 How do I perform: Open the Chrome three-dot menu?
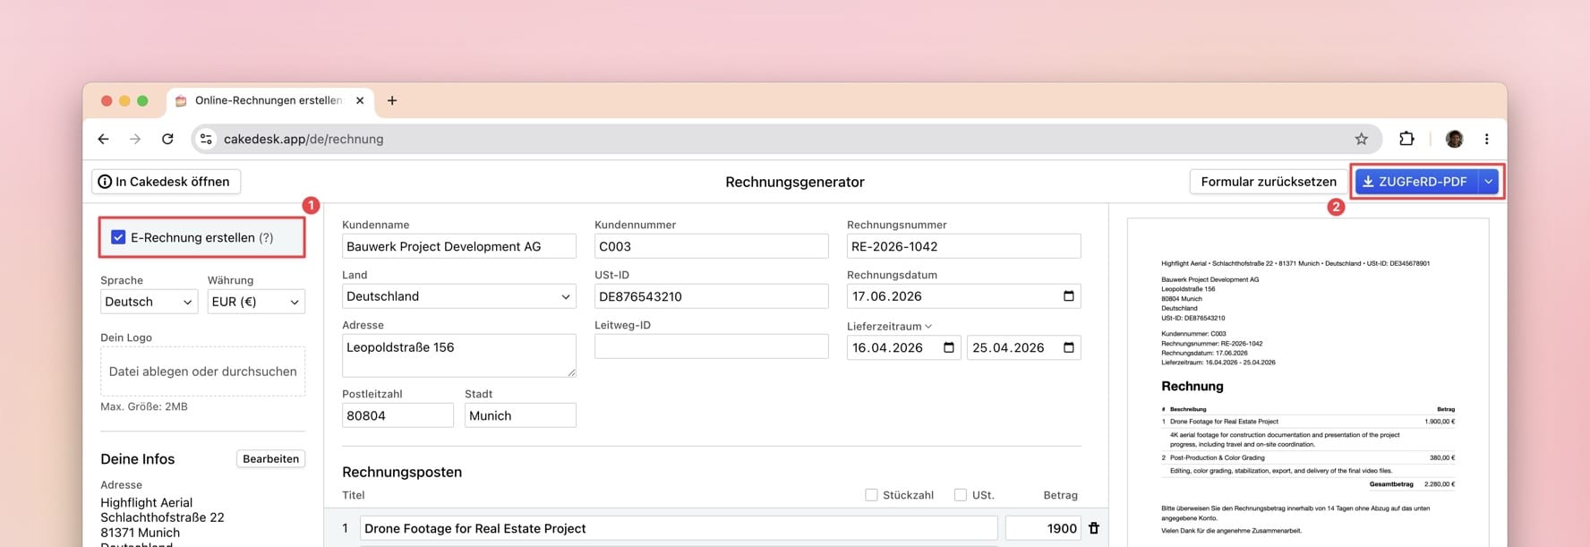point(1486,139)
